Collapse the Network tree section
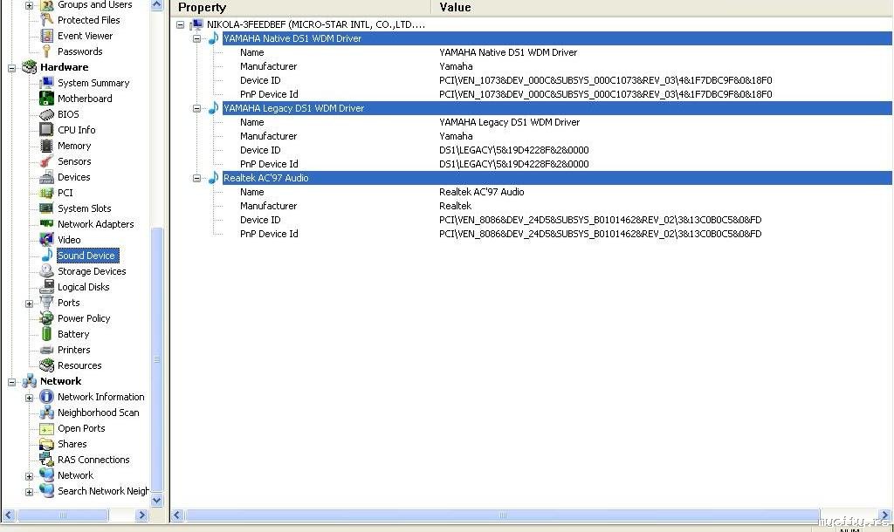This screenshot has width=894, height=532. coord(11,382)
